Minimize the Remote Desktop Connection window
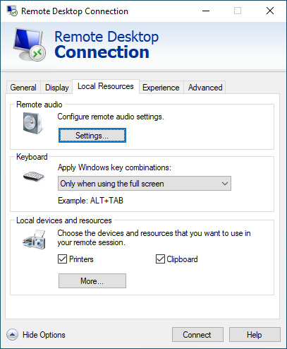287x349 pixels. tap(206, 11)
